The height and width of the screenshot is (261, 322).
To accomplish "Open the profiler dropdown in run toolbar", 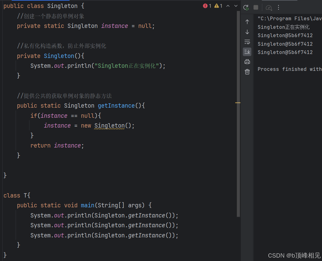I will pos(269,7).
